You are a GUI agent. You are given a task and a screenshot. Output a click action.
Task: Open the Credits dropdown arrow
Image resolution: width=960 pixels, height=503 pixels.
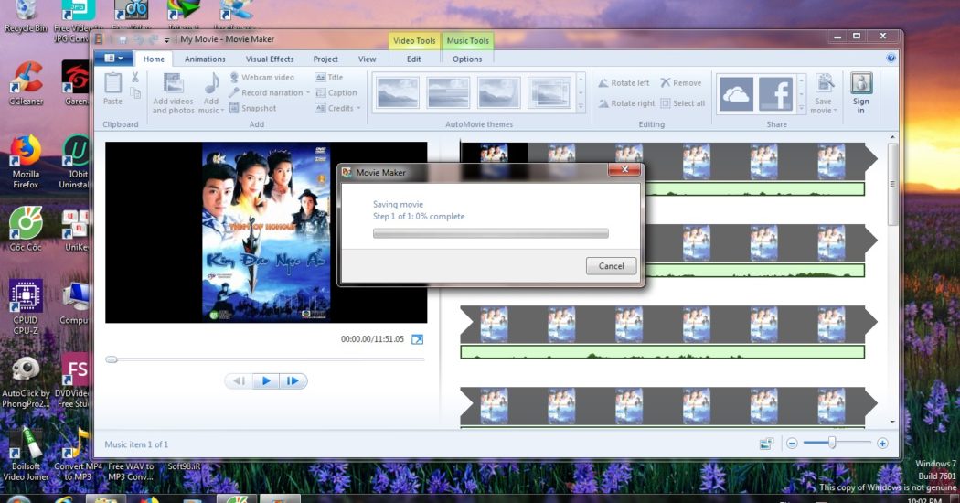tap(358, 109)
